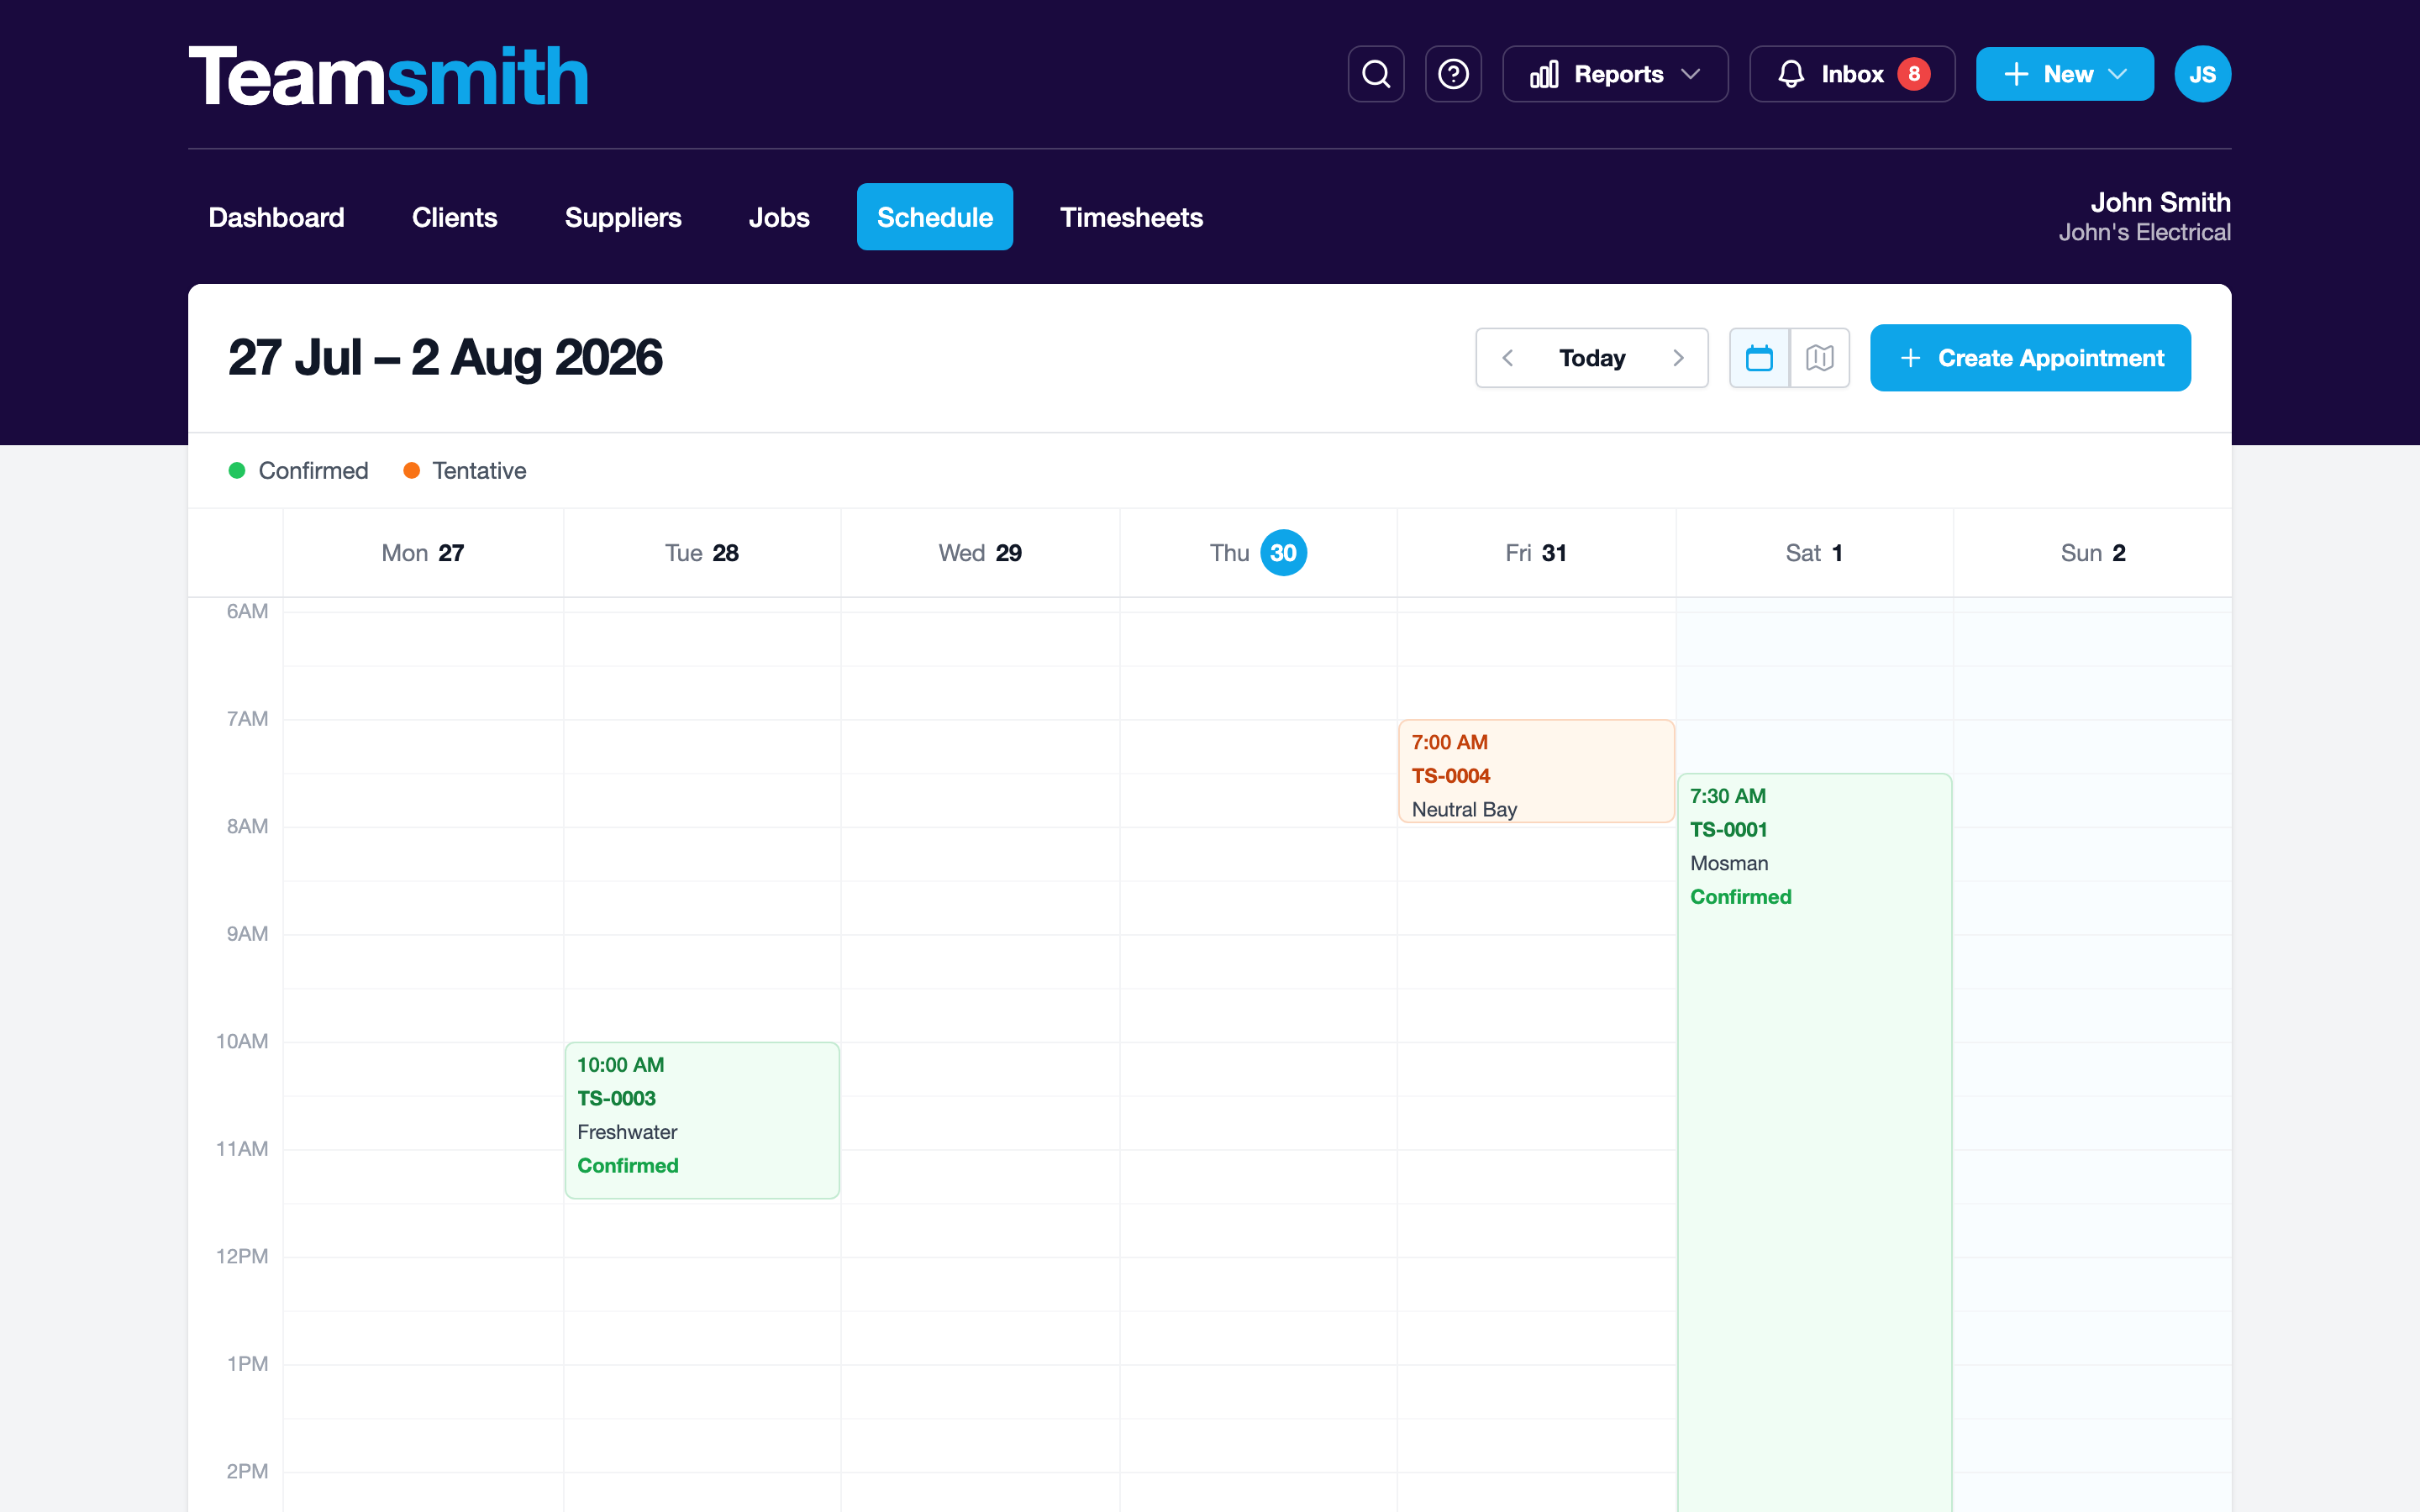Open the JS user avatar

(x=2202, y=74)
